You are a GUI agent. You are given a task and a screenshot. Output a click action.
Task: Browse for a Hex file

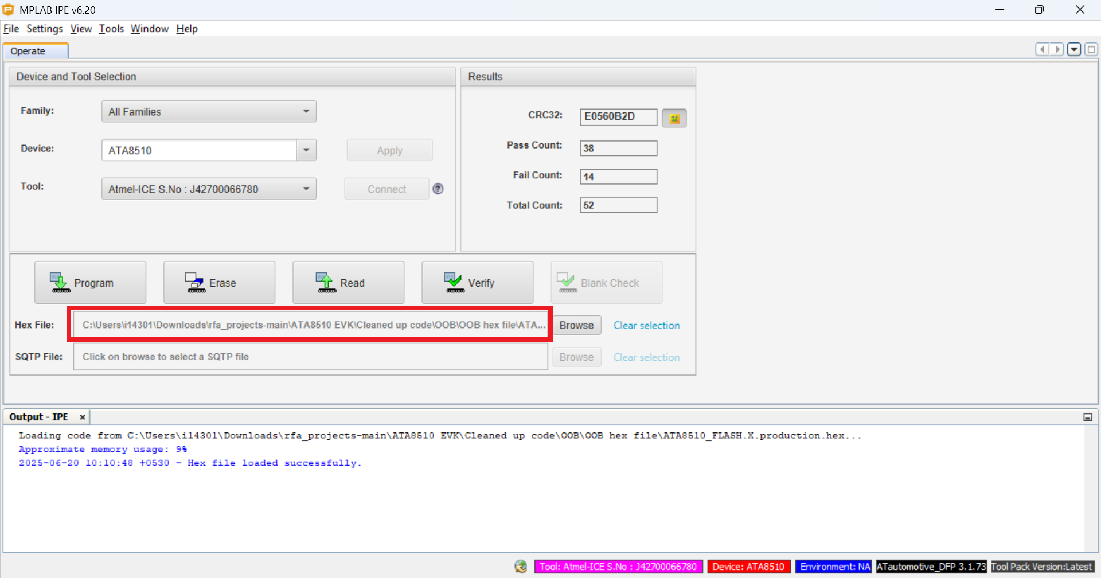[x=576, y=325]
